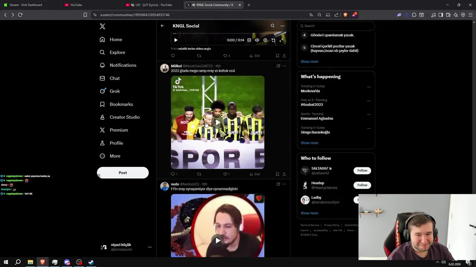This screenshot has width=476, height=267.
Task: Open Steam from the taskbar
Action: (x=91, y=262)
